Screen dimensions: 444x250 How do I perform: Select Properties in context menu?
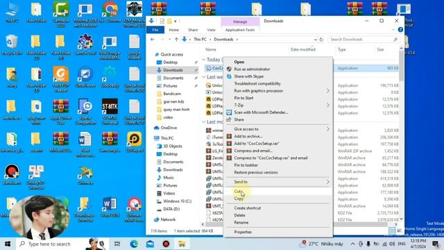[278, 232]
